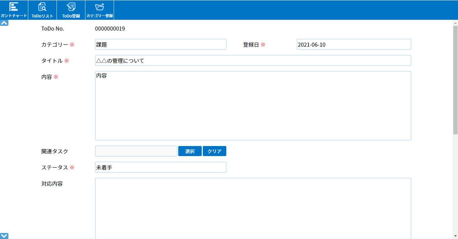Click the empty 関連タスク field
This screenshot has width=458, height=239.
coord(136,151)
